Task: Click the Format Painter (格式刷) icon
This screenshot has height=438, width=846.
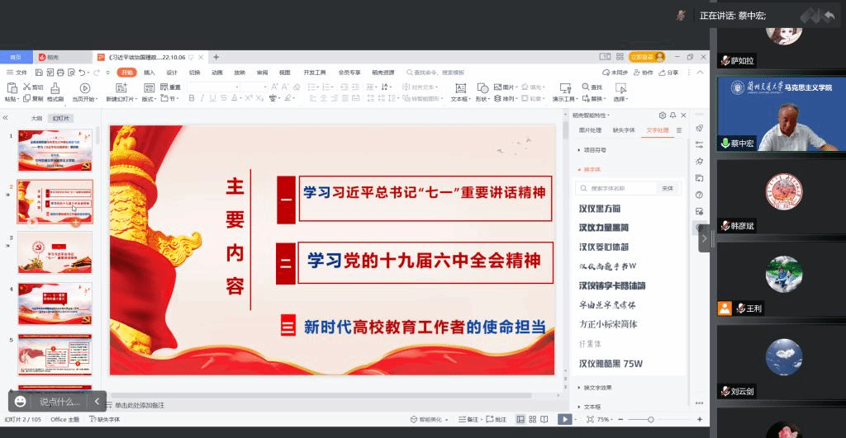Action: 55,91
